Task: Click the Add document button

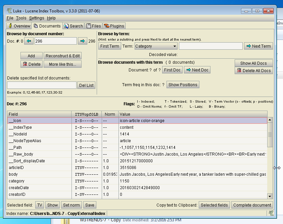Action: pyautogui.click(x=32, y=56)
